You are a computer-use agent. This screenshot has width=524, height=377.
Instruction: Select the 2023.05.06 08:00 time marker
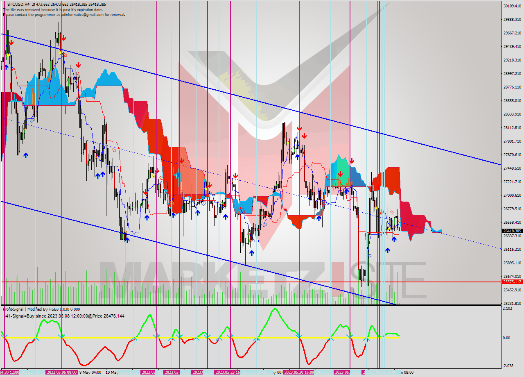62,372
